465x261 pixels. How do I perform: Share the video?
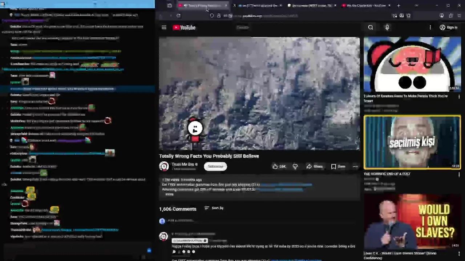(315, 166)
